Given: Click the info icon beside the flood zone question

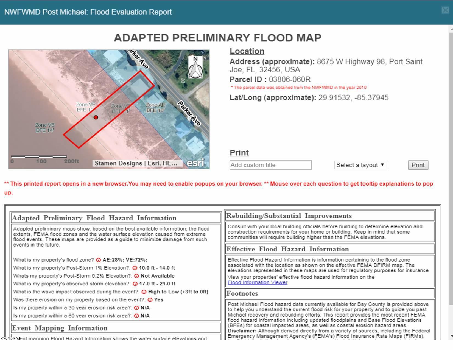Looking at the screenshot, I should tap(98, 260).
